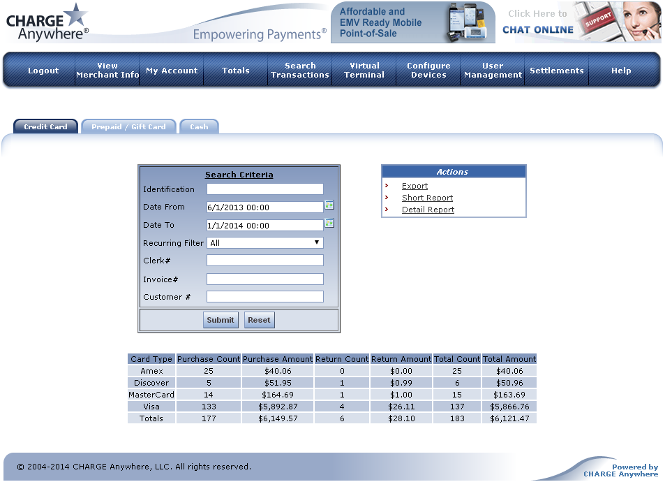
Task: Open calendar picker for Date From
Action: click(329, 205)
